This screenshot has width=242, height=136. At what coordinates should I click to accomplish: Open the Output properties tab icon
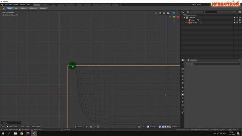pos(183,73)
